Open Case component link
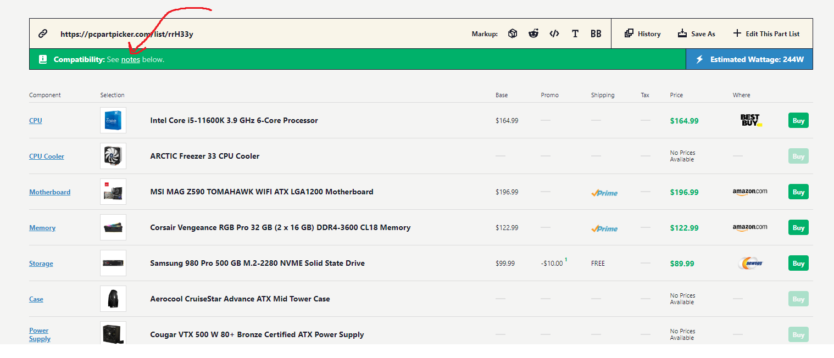The image size is (834, 358). (36, 299)
